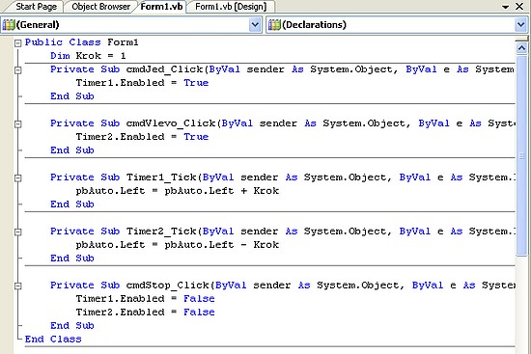Switch to Form1.vb [Design] tab
Viewport: 531px width, 354px height.
click(x=231, y=7)
